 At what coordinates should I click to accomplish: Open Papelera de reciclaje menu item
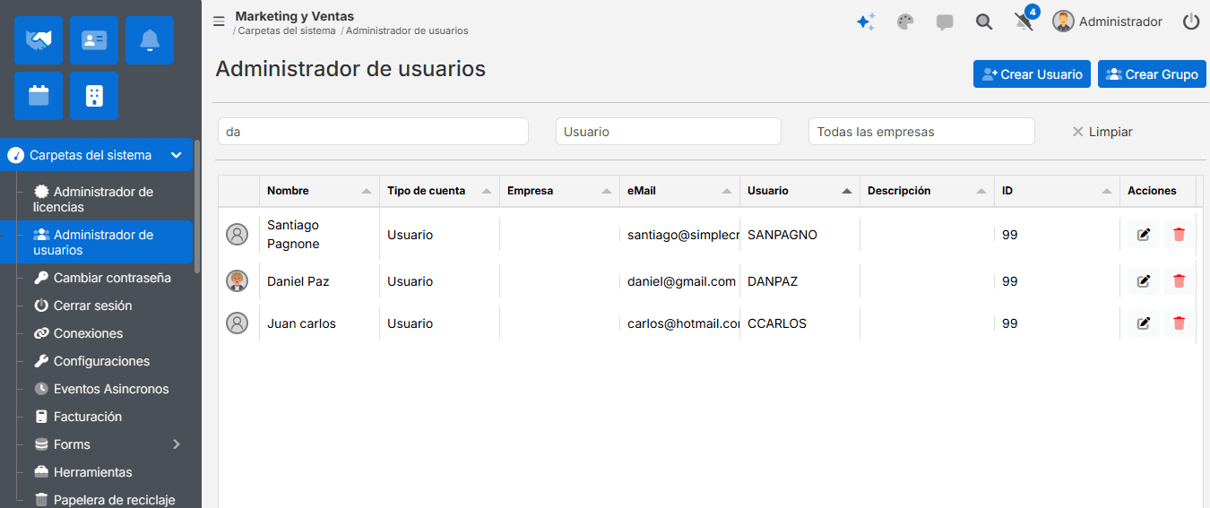tap(104, 500)
